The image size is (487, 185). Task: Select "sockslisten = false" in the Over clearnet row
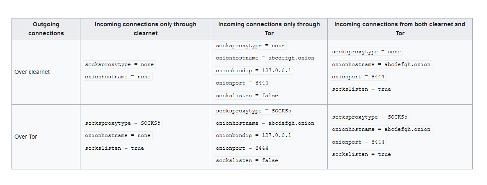coord(247,95)
